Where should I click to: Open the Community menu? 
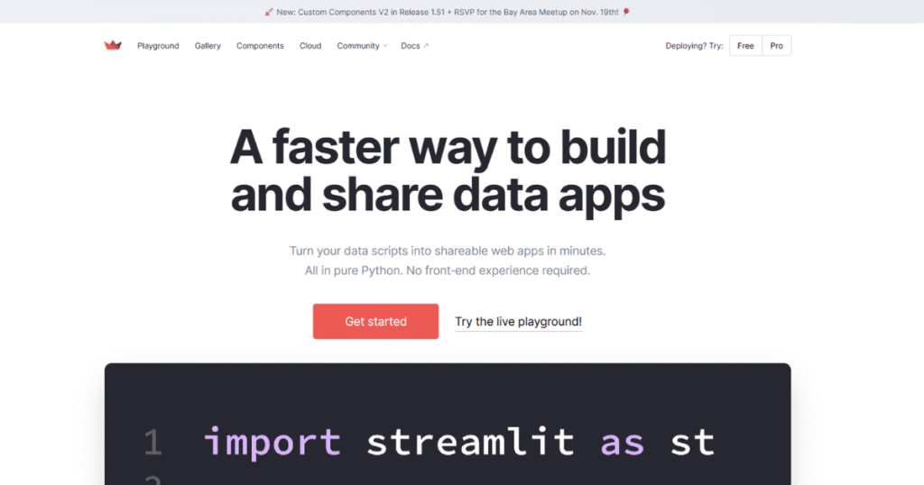(x=358, y=46)
